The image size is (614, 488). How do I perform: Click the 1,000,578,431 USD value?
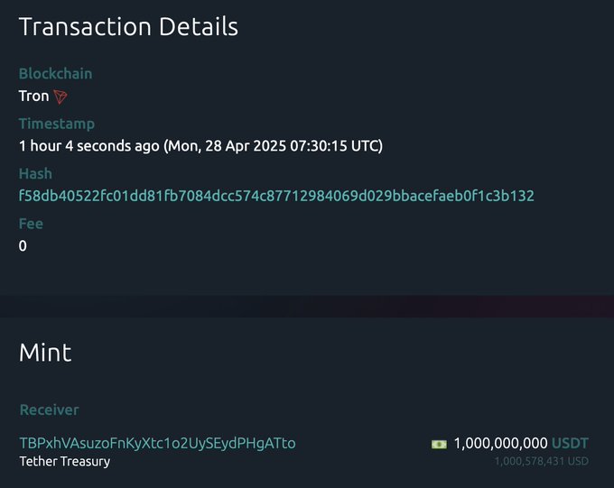541,462
